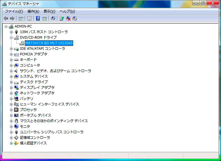
Task: Click the Forward arrow toolbar icon
Action: 12,18
